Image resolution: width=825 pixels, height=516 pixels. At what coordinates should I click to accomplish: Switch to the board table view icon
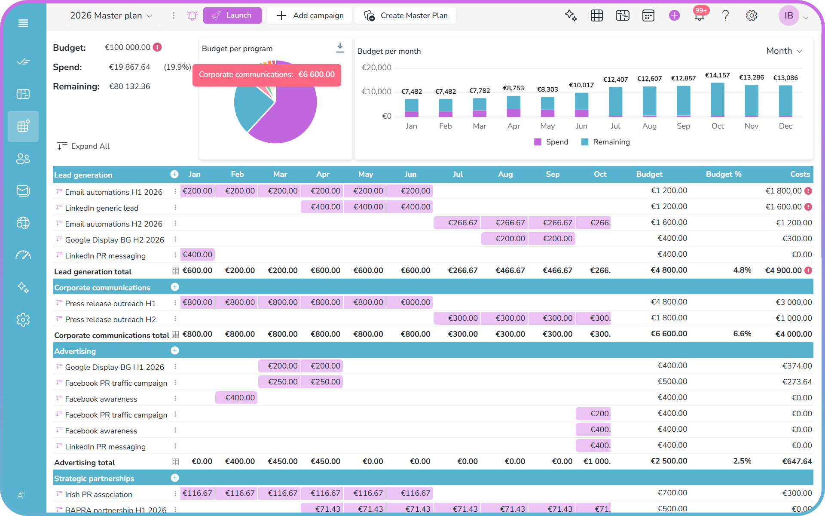tap(623, 15)
